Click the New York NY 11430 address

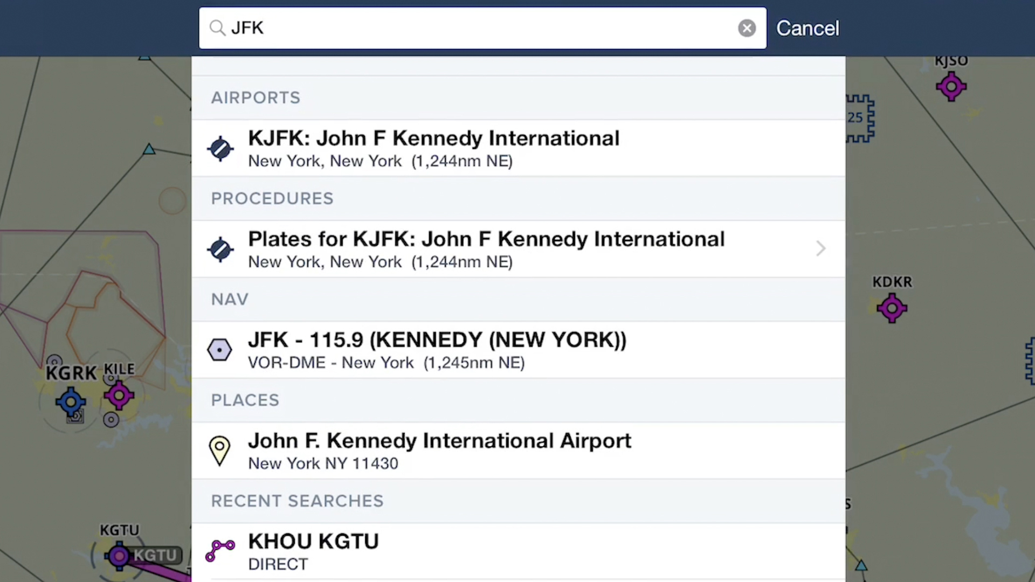pos(323,463)
